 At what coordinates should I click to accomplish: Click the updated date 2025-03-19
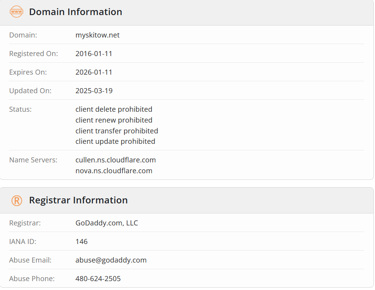94,91
